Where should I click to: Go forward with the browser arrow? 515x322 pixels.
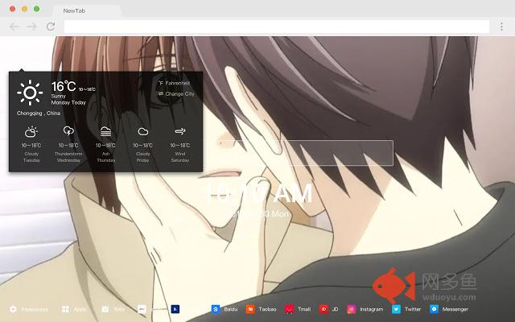point(32,27)
